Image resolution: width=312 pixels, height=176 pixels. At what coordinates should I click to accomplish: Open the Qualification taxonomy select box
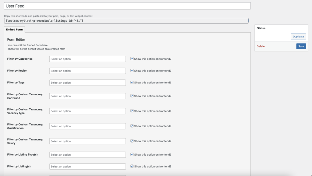point(87,126)
